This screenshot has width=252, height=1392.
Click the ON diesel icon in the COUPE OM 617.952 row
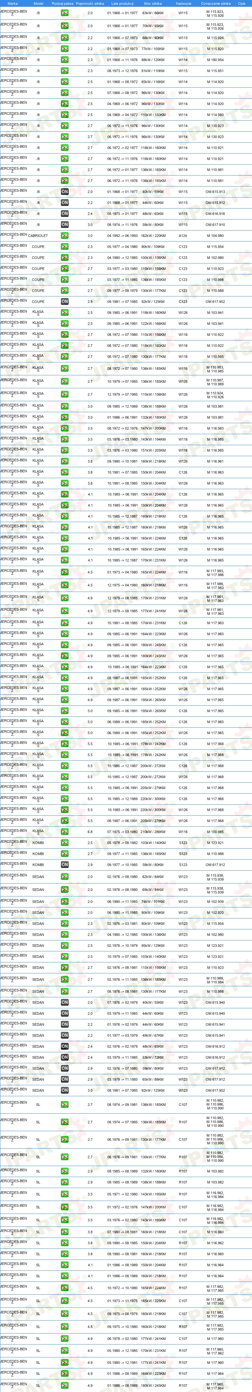pos(65,302)
